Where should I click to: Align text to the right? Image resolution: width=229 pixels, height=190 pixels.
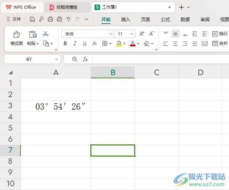[185, 43]
